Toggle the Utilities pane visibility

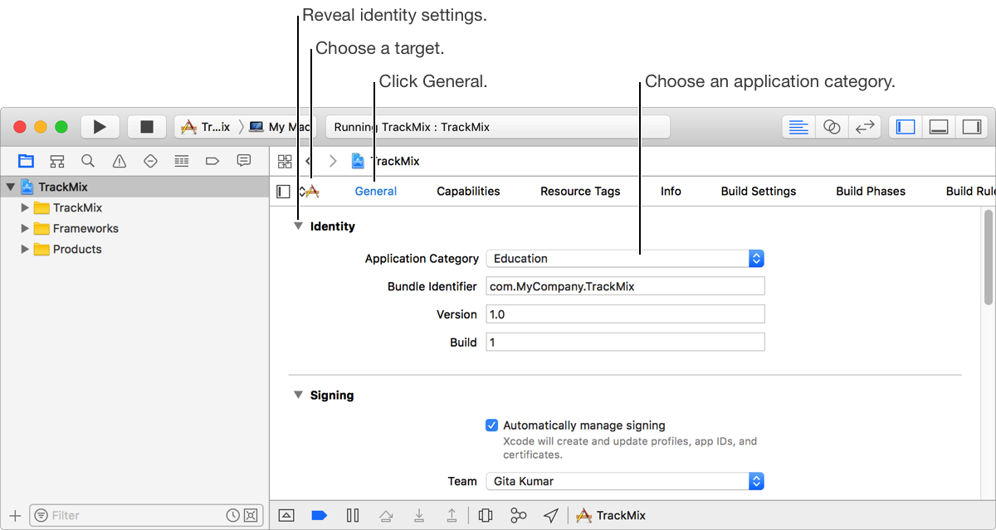pyautogui.click(x=971, y=127)
